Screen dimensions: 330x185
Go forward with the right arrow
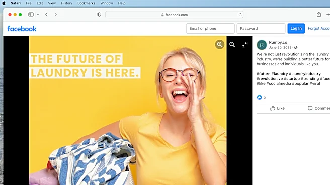click(x=55, y=14)
